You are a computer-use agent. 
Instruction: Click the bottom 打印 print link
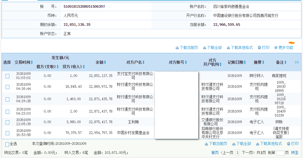pyautogui.click(x=293, y=144)
